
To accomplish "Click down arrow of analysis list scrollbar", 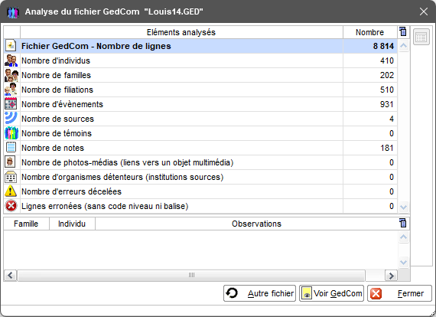I will tap(403, 207).
